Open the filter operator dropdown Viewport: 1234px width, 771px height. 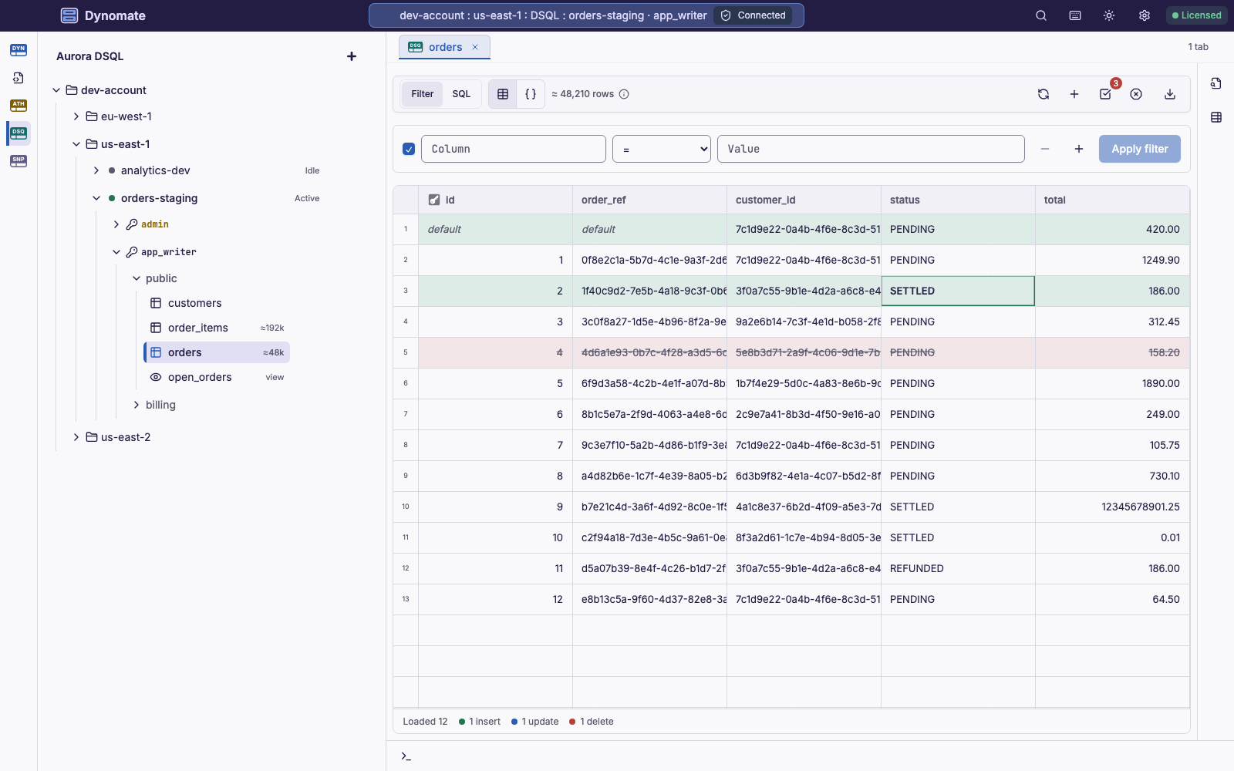click(x=662, y=149)
